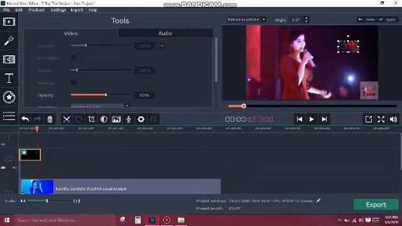The image size is (402, 226).
Task: Open the Import media panel icon
Action: [x=9, y=22]
